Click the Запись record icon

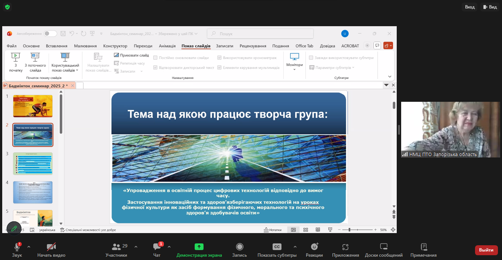239,247
